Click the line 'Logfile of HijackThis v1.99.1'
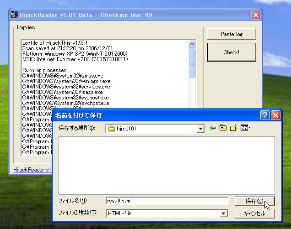The image size is (291, 229). point(55,43)
